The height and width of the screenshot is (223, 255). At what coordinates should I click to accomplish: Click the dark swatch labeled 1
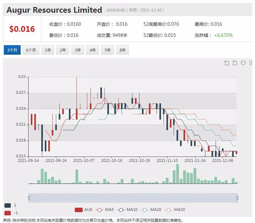click(8, 205)
